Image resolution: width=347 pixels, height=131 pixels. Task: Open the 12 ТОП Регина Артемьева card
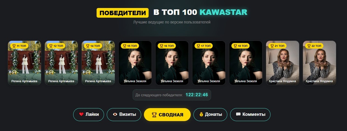(61, 63)
